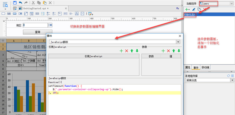Select the text area widget tool
Viewport: 235px width, 115px height.
[60, 13]
